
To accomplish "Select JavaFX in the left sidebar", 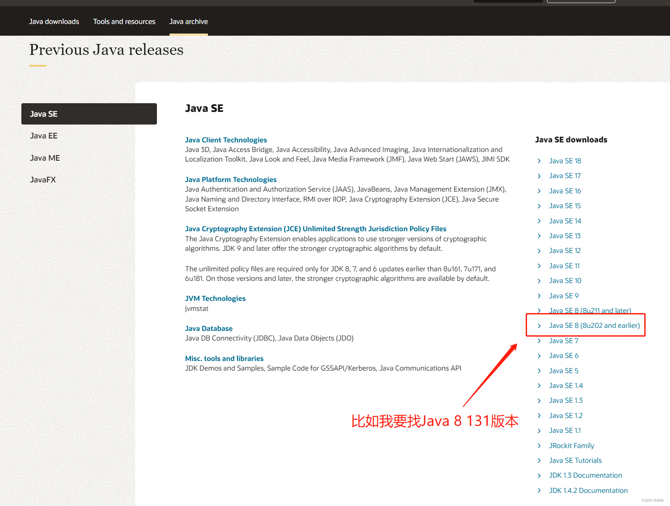I will [x=42, y=179].
